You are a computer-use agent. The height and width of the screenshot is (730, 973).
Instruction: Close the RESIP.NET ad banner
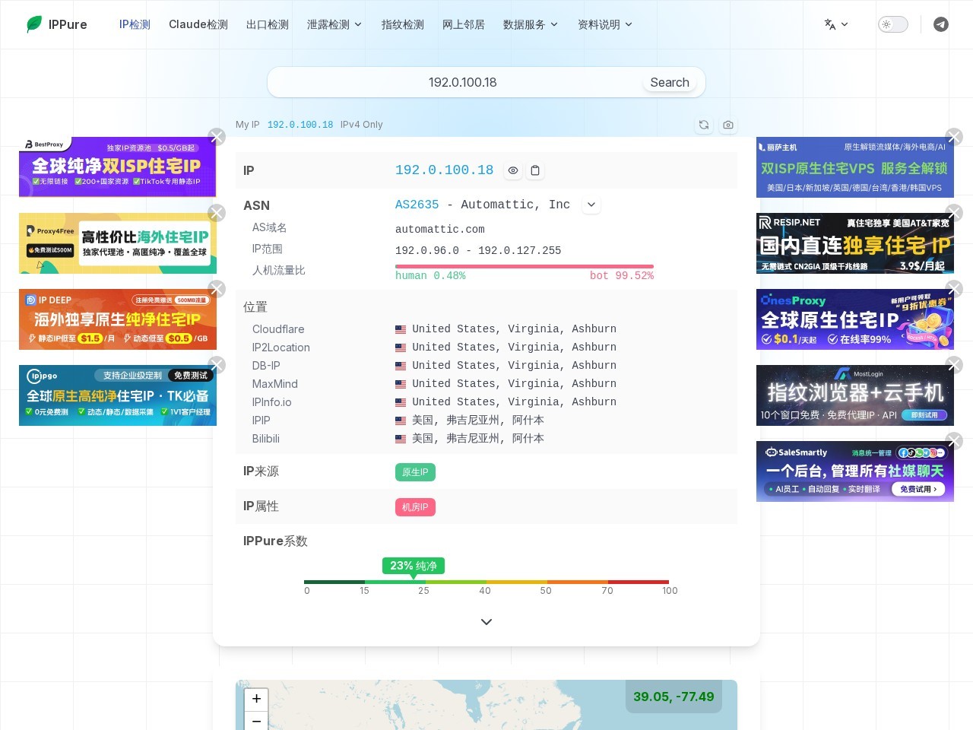(954, 213)
